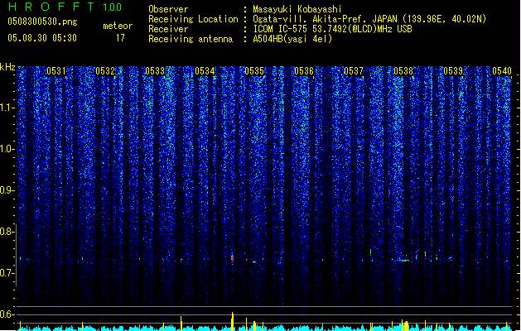Click the 0537 time marker
The image size is (521, 331).
pyautogui.click(x=354, y=71)
